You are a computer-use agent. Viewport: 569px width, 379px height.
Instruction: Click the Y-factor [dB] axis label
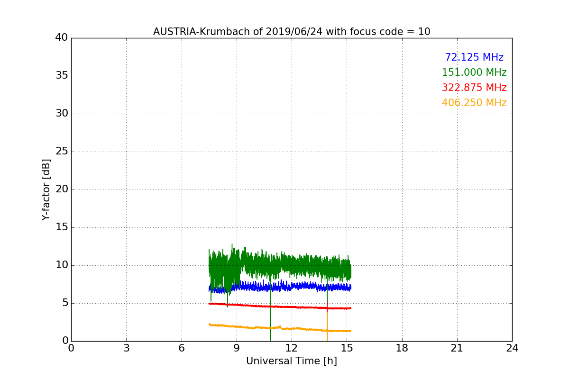(x=46, y=189)
